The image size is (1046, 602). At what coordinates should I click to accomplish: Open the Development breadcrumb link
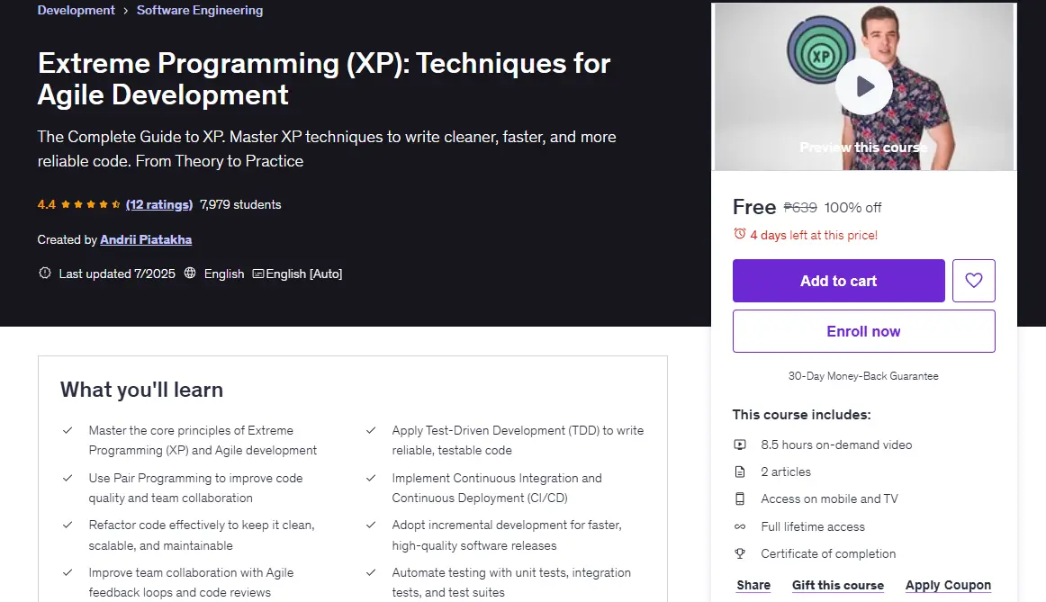[x=76, y=10]
